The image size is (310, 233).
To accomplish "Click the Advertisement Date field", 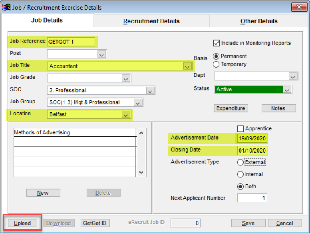I will click(252, 138).
